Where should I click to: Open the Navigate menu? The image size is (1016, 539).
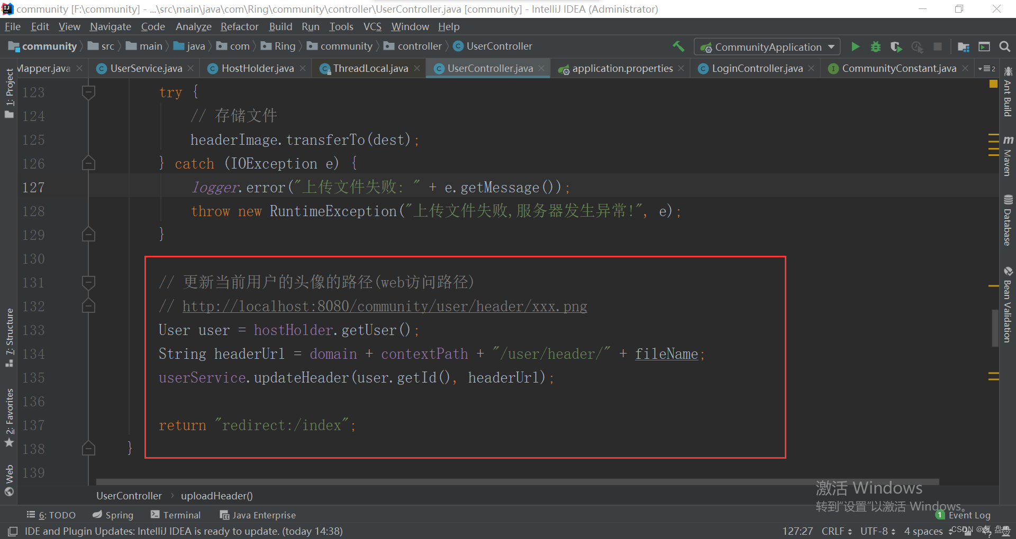[111, 26]
